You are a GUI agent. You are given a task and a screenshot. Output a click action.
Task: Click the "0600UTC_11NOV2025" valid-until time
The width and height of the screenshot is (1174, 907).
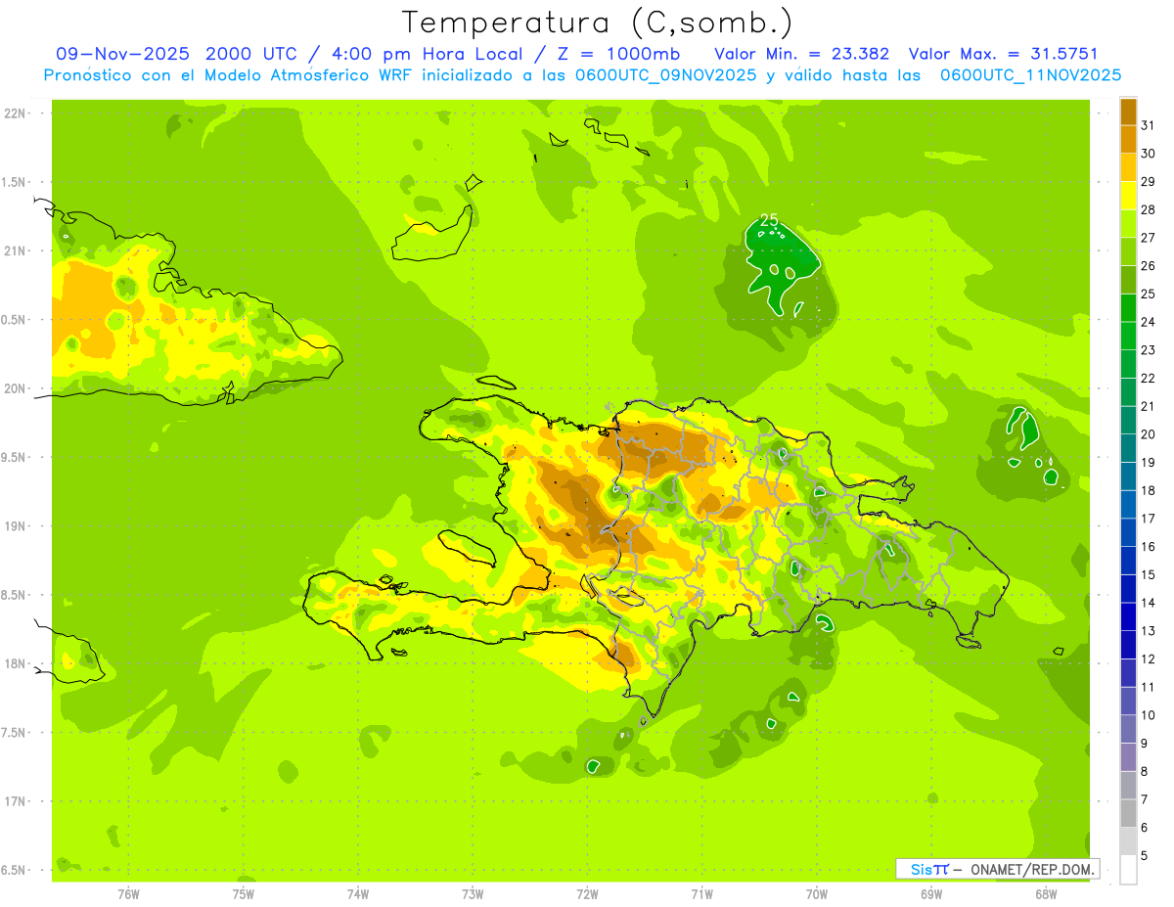tap(1030, 75)
